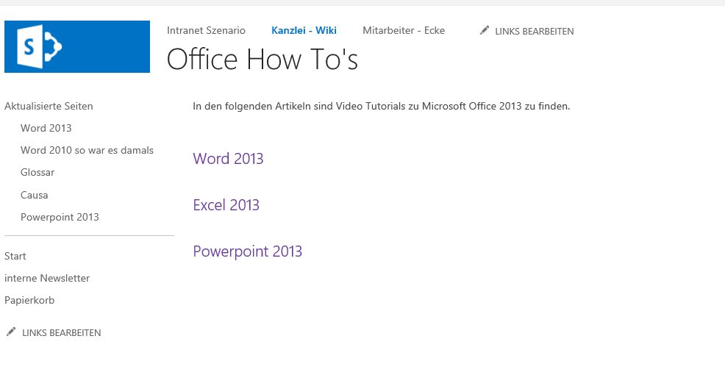
Task: Open the Papierkorb link
Action: 29,301
